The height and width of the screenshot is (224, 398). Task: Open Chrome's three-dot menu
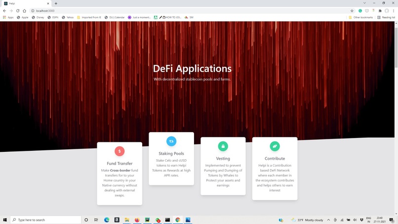coord(394,11)
